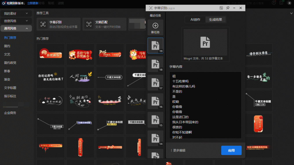Viewport: 294px width, 165px height.
Task: Click the blue 应用 button
Action: (231, 151)
